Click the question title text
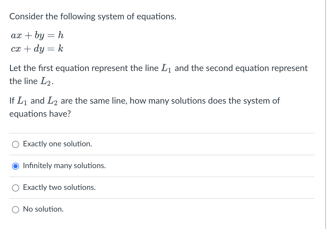Image resolution: width=327 pixels, height=229 pixels. [x=93, y=16]
